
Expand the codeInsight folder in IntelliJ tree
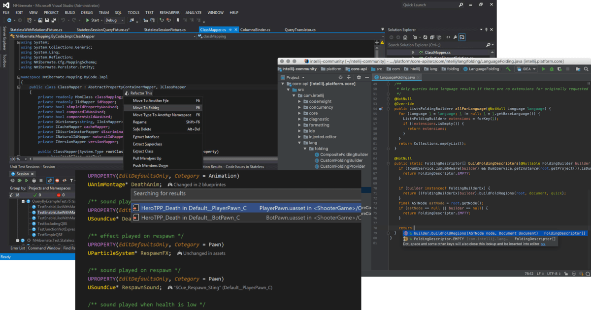tap(299, 101)
